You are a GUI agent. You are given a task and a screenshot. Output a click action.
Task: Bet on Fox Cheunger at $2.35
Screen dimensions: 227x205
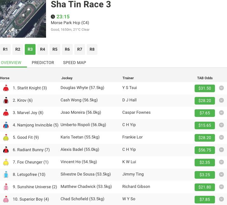point(204,163)
